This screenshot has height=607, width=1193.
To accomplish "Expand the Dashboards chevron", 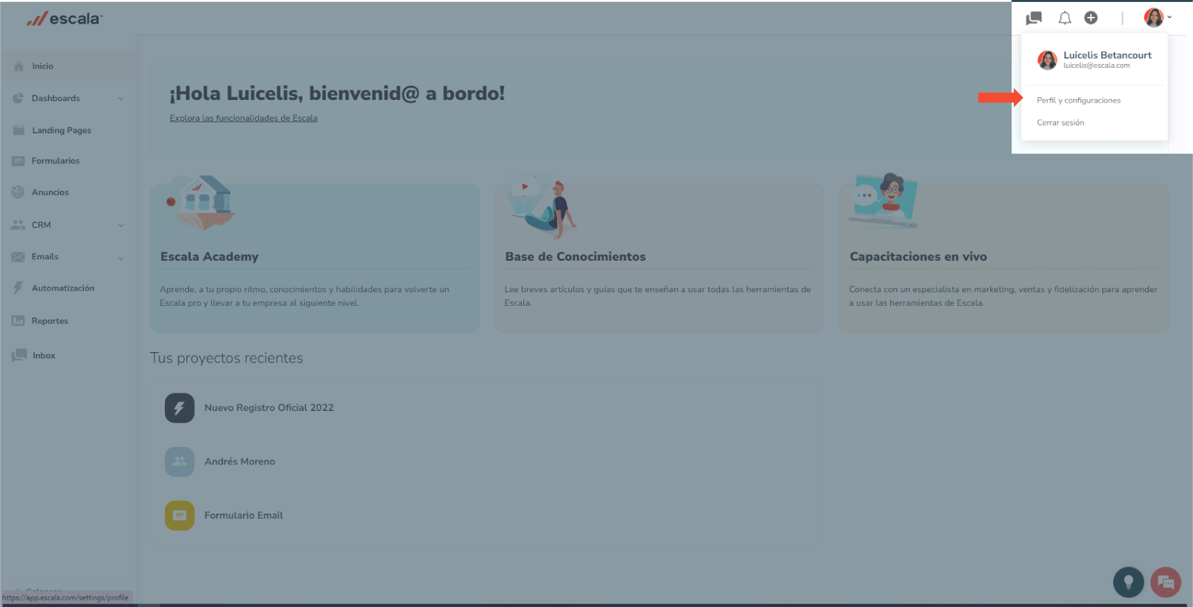I will [x=121, y=99].
